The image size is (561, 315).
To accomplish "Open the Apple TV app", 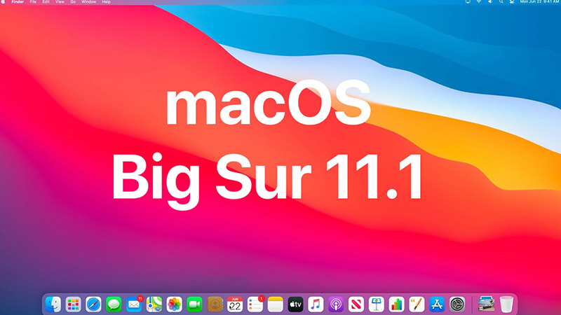I will pyautogui.click(x=295, y=304).
